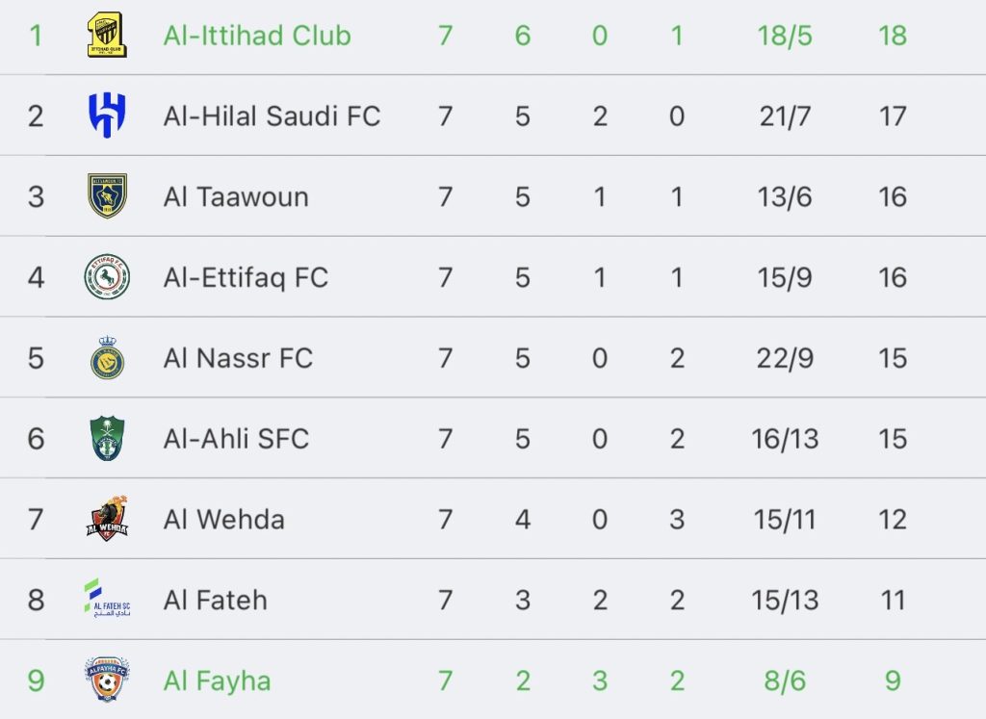Open the Al-Ettifaq FC crest icon
Image resolution: width=986 pixels, height=719 pixels.
(107, 277)
